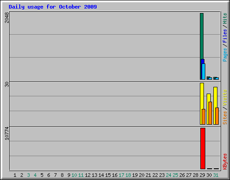Click green day label 11
Viewport: 230px width, 180px height.
[x=81, y=175]
